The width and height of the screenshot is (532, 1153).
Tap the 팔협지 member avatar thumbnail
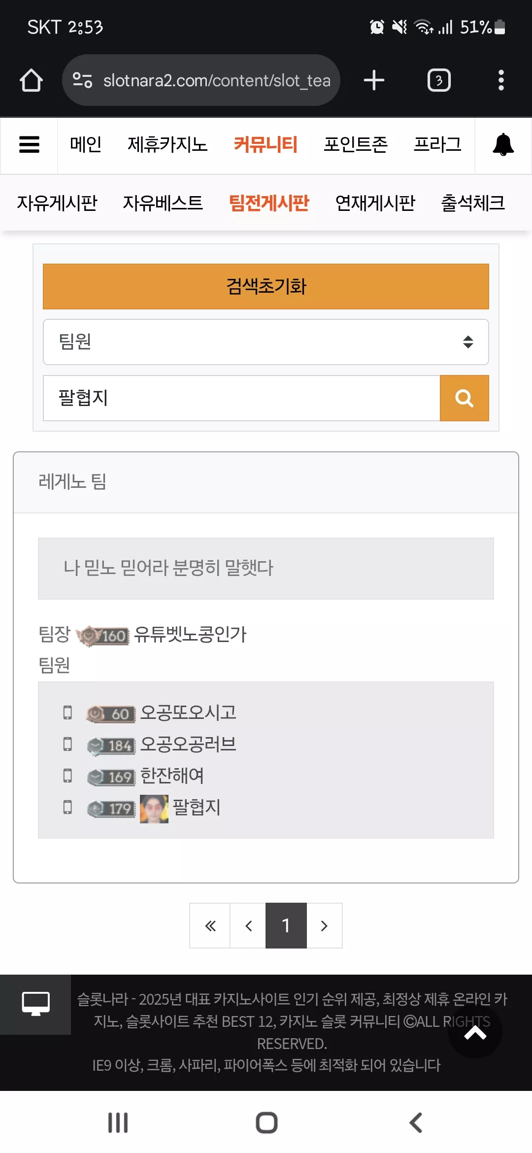[154, 809]
